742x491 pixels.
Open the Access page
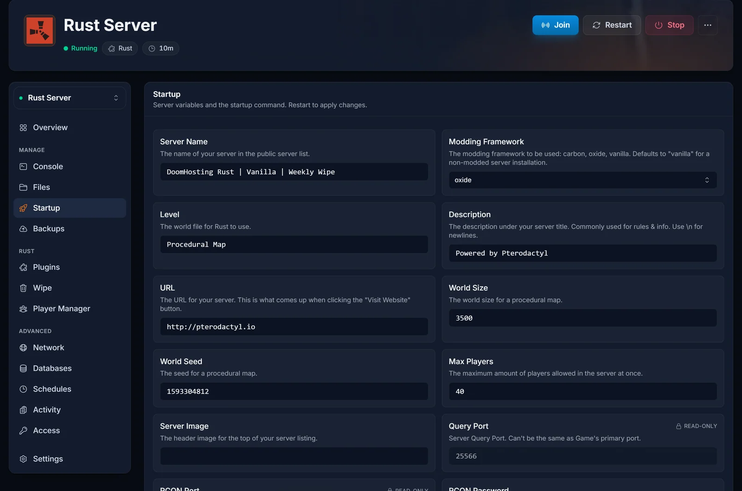click(70, 431)
